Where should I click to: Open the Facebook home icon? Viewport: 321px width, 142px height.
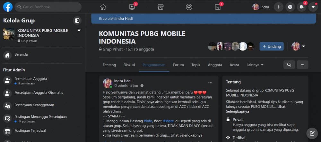tap(103, 7)
